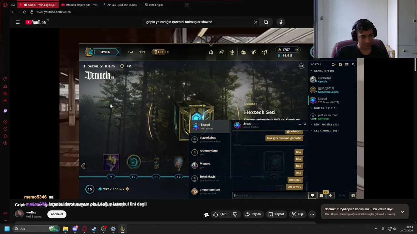Screen dimensions: 417x234
Task: Run the YouTube search magnifier
Action: (x=266, y=22)
